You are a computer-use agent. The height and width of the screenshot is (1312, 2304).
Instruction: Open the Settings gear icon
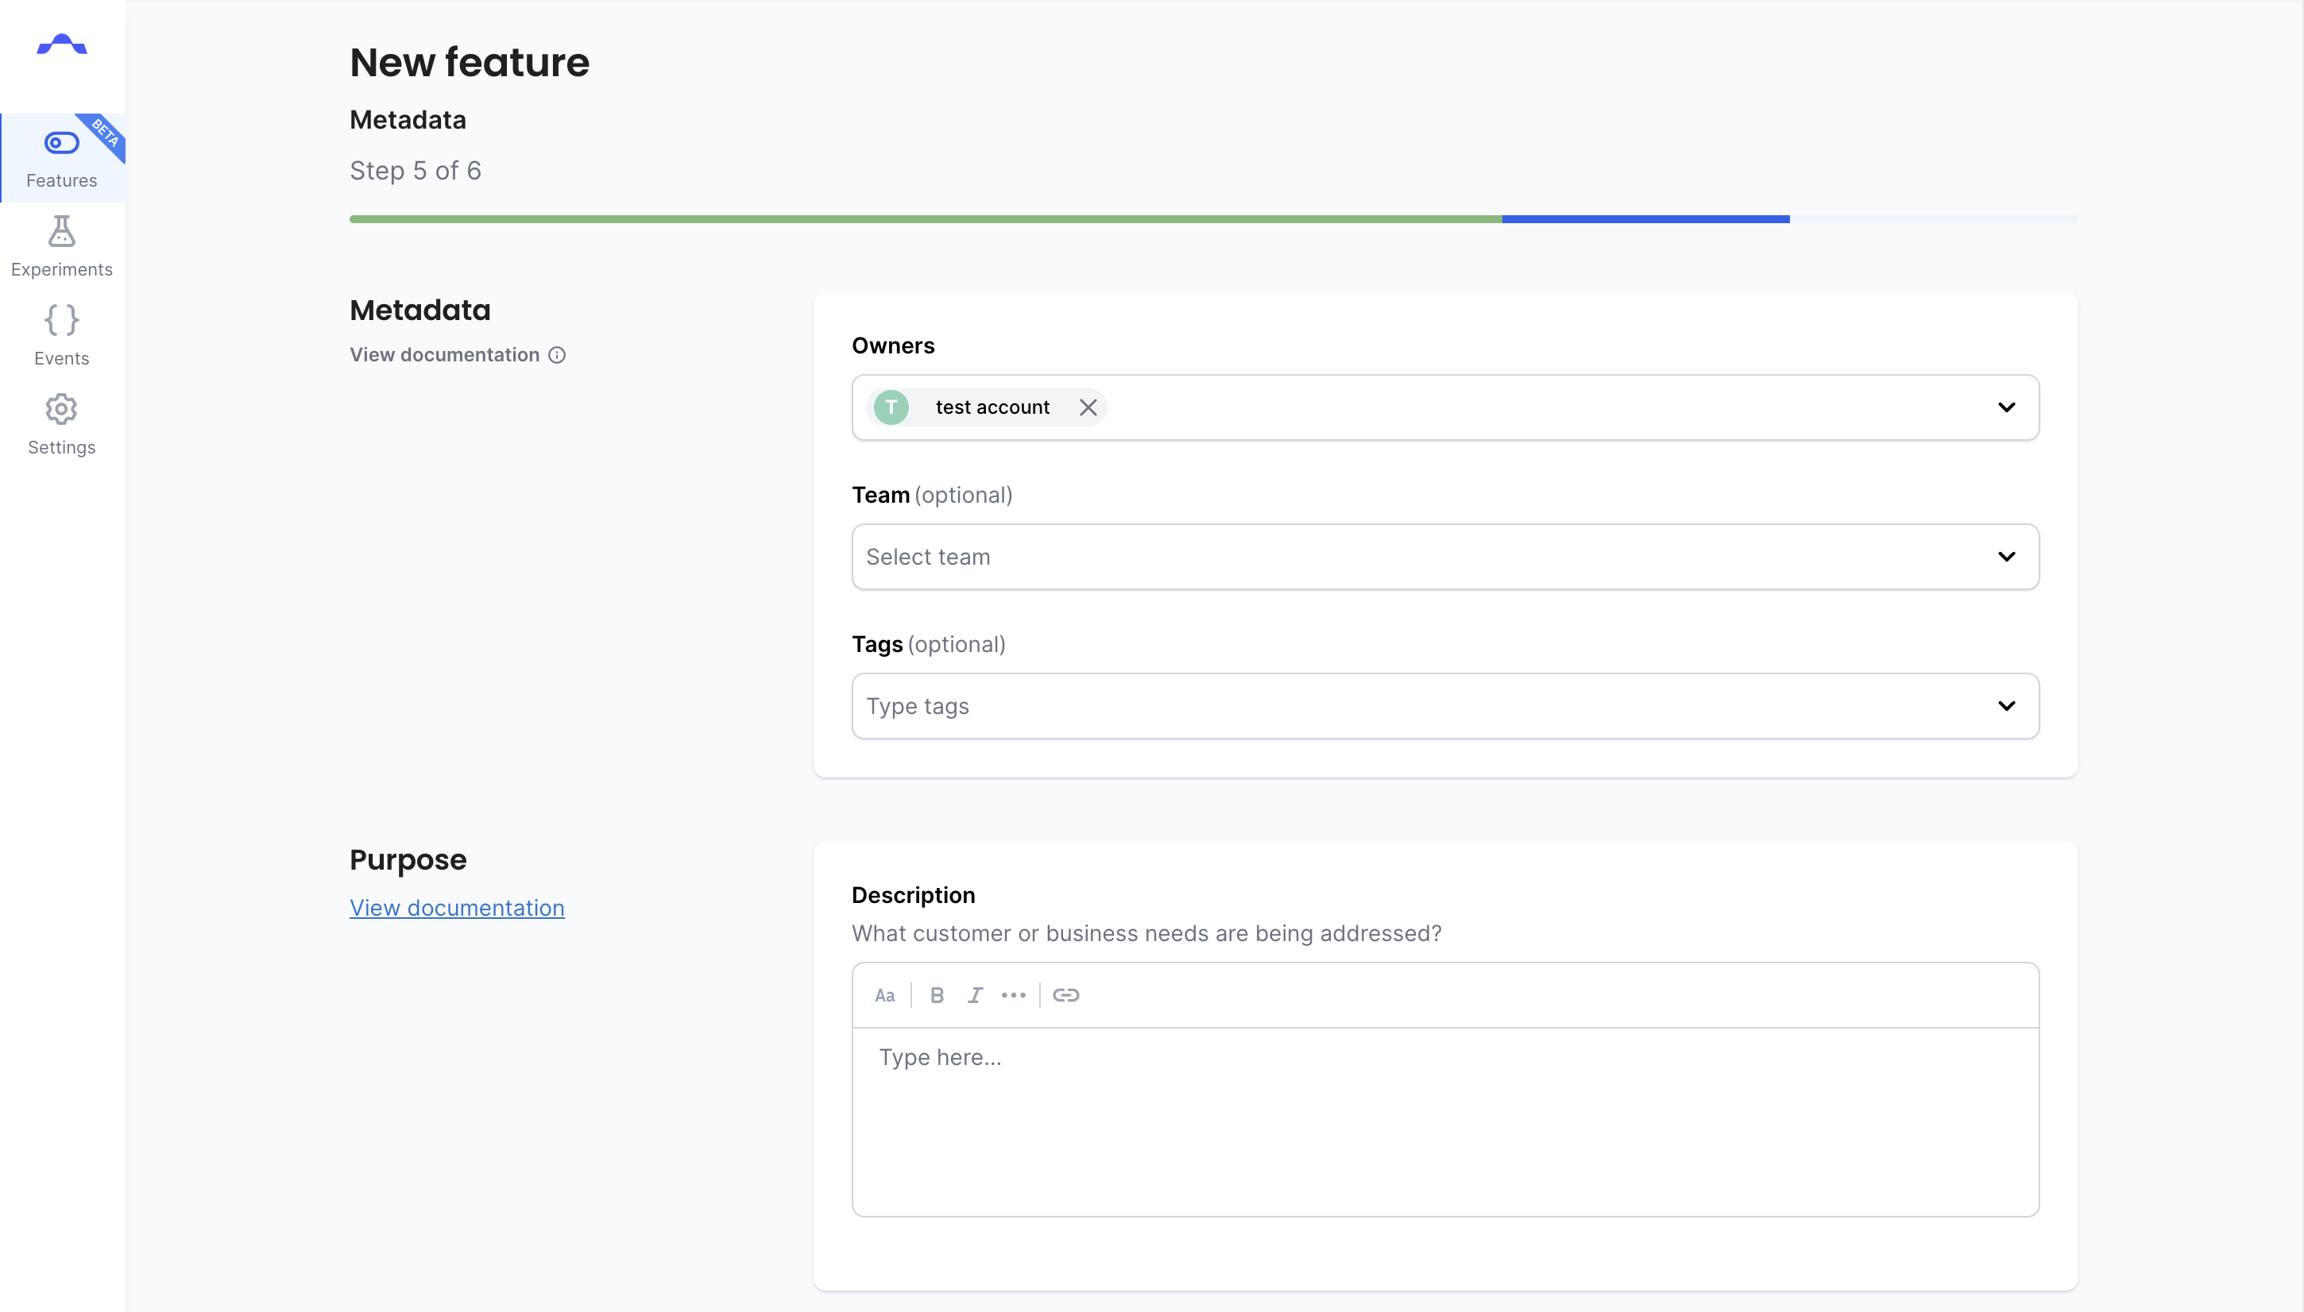(x=61, y=409)
